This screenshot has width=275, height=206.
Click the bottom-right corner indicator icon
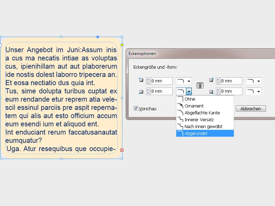[211, 92]
